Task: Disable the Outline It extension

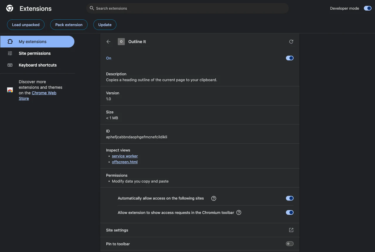Action: click(x=290, y=58)
